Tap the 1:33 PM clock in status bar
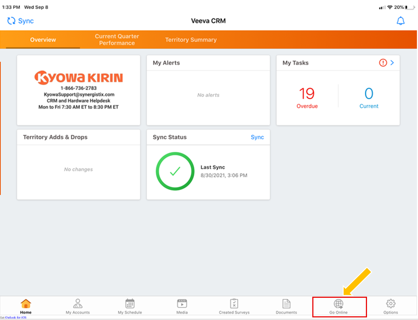 click(11, 7)
